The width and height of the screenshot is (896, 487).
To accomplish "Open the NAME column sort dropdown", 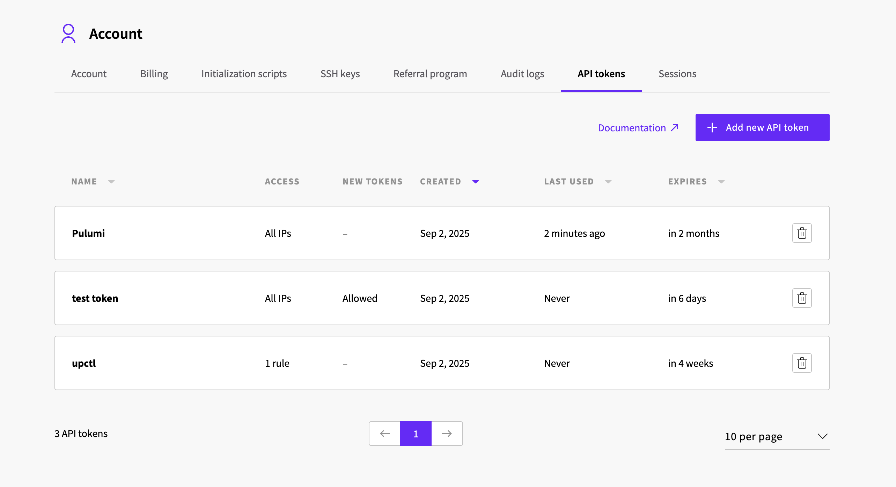I will click(x=111, y=181).
